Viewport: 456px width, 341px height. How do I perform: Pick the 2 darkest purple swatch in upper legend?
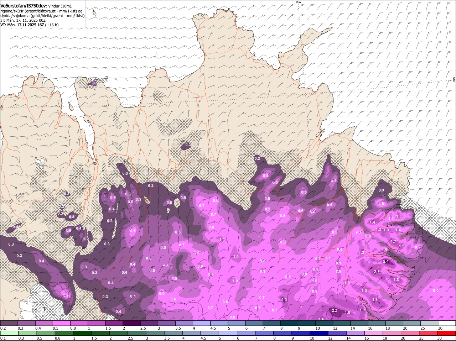point(131,323)
